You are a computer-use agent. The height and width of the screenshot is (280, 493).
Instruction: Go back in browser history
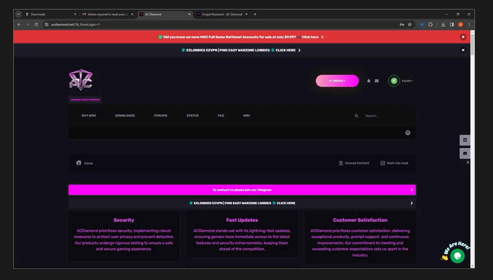[19, 25]
